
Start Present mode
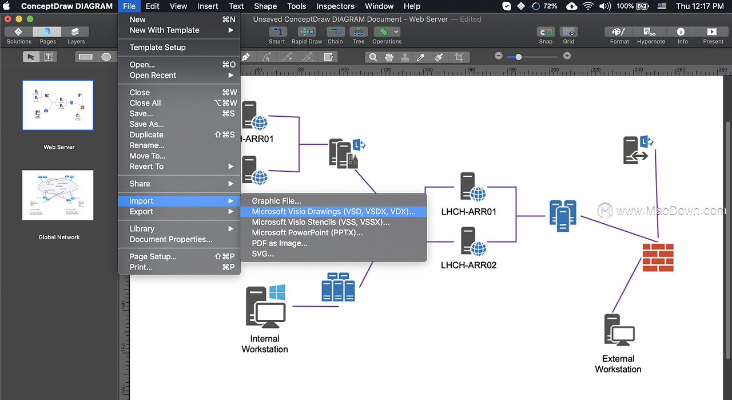pyautogui.click(x=713, y=32)
